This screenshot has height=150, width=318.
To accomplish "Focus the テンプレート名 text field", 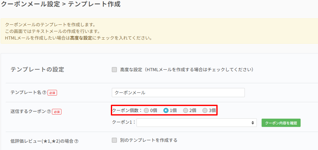I will tap(178, 92).
